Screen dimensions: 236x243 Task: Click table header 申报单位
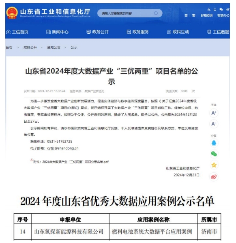(x=71, y=219)
